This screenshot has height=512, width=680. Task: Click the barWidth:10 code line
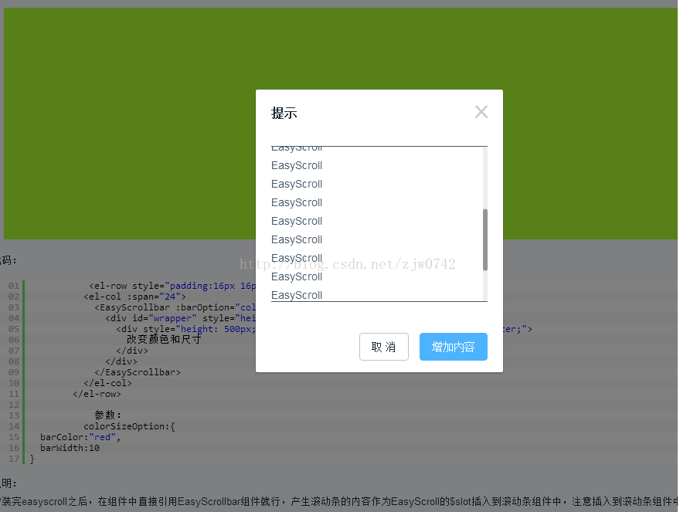(x=70, y=448)
